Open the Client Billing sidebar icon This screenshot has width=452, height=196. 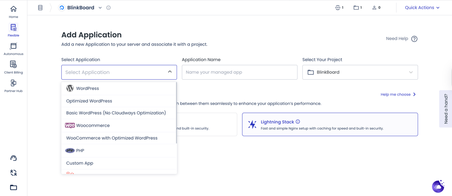tap(13, 64)
